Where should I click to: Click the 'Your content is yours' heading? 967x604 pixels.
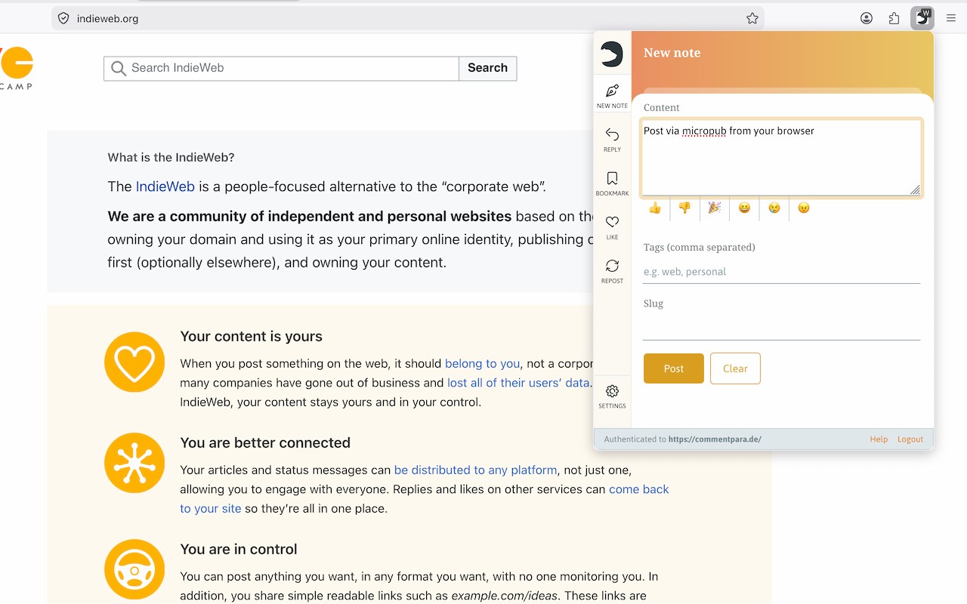252,337
